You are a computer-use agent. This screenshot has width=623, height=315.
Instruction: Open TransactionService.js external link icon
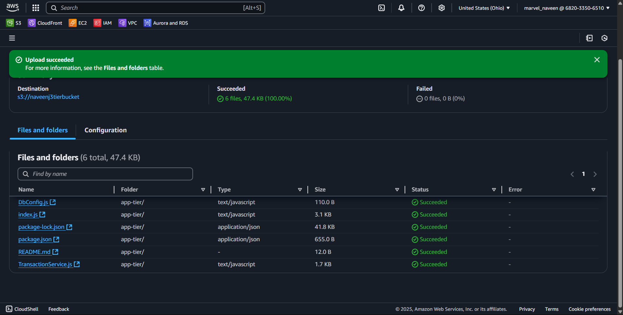[x=77, y=264]
